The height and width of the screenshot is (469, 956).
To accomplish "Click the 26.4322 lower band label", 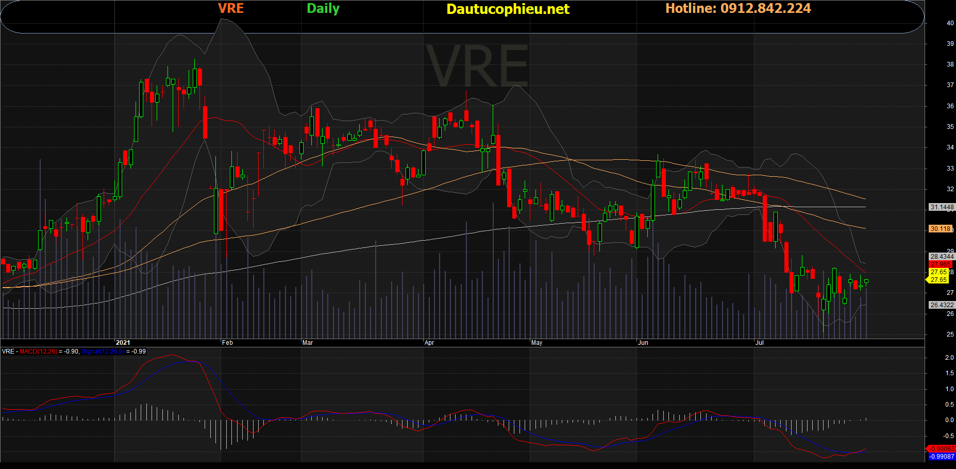I will coord(942,305).
